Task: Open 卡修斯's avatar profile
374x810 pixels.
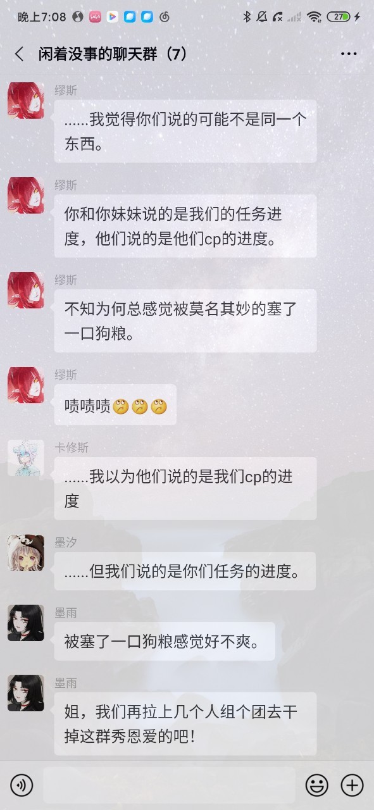Action: tap(26, 458)
